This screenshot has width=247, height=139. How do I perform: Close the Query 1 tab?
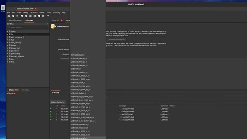pyautogui.click(x=61, y=20)
